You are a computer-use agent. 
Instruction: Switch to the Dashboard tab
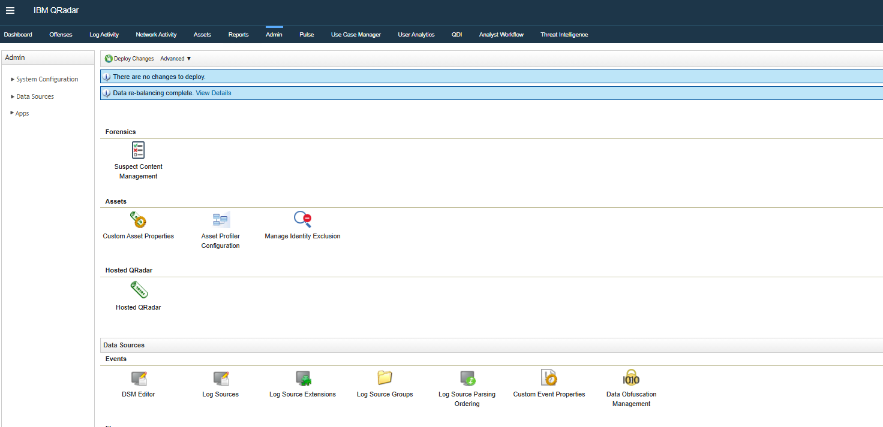(18, 35)
